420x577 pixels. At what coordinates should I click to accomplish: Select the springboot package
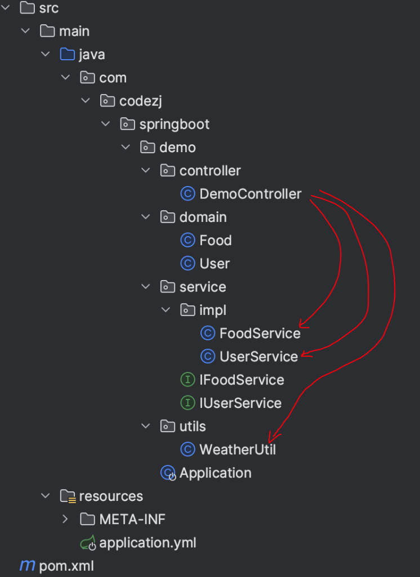pyautogui.click(x=175, y=125)
